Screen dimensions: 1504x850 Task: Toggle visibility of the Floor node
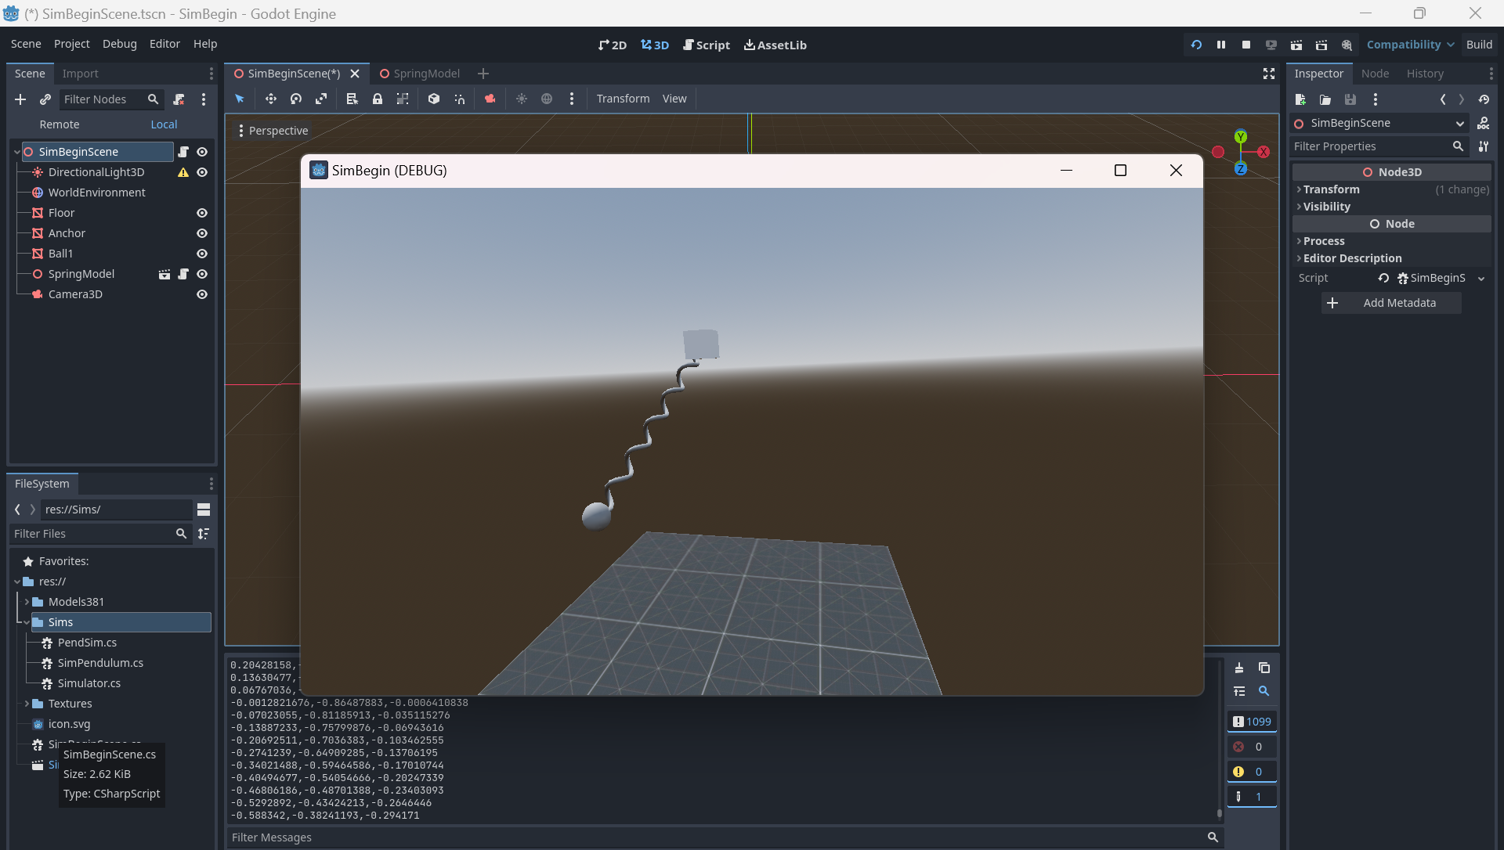point(201,213)
